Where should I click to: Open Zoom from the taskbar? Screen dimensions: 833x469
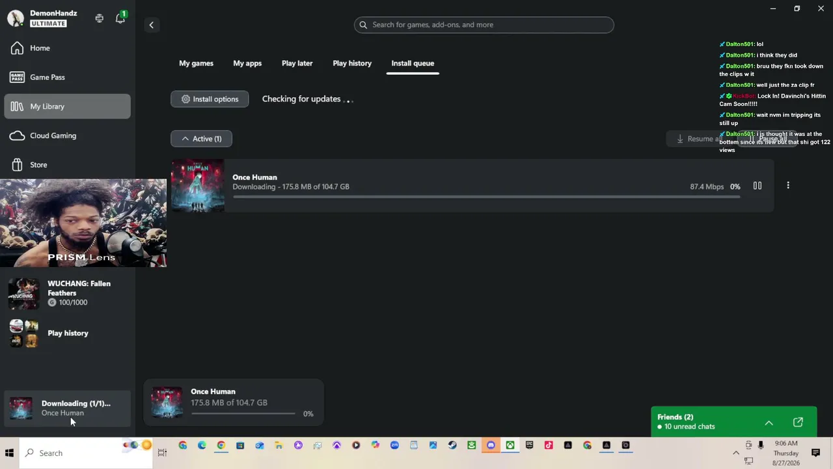click(x=394, y=446)
